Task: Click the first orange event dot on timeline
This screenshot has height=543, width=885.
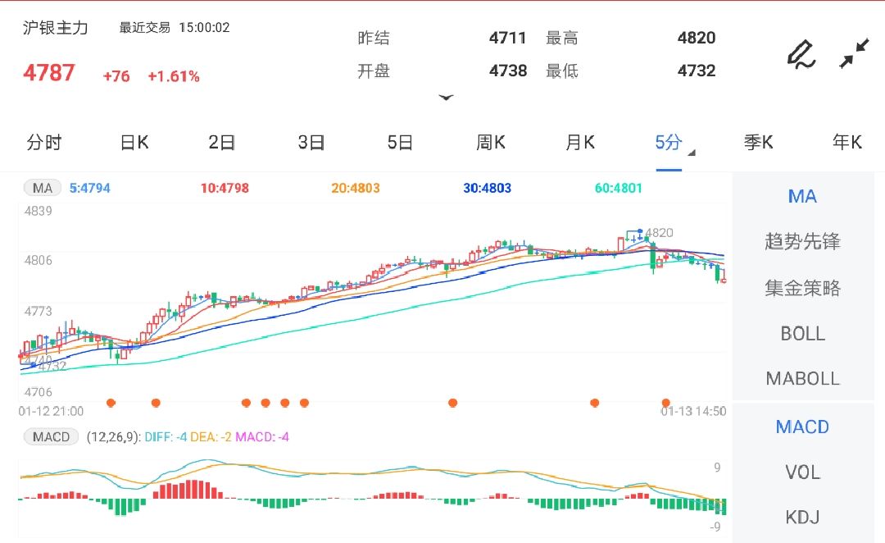Action: click(111, 403)
